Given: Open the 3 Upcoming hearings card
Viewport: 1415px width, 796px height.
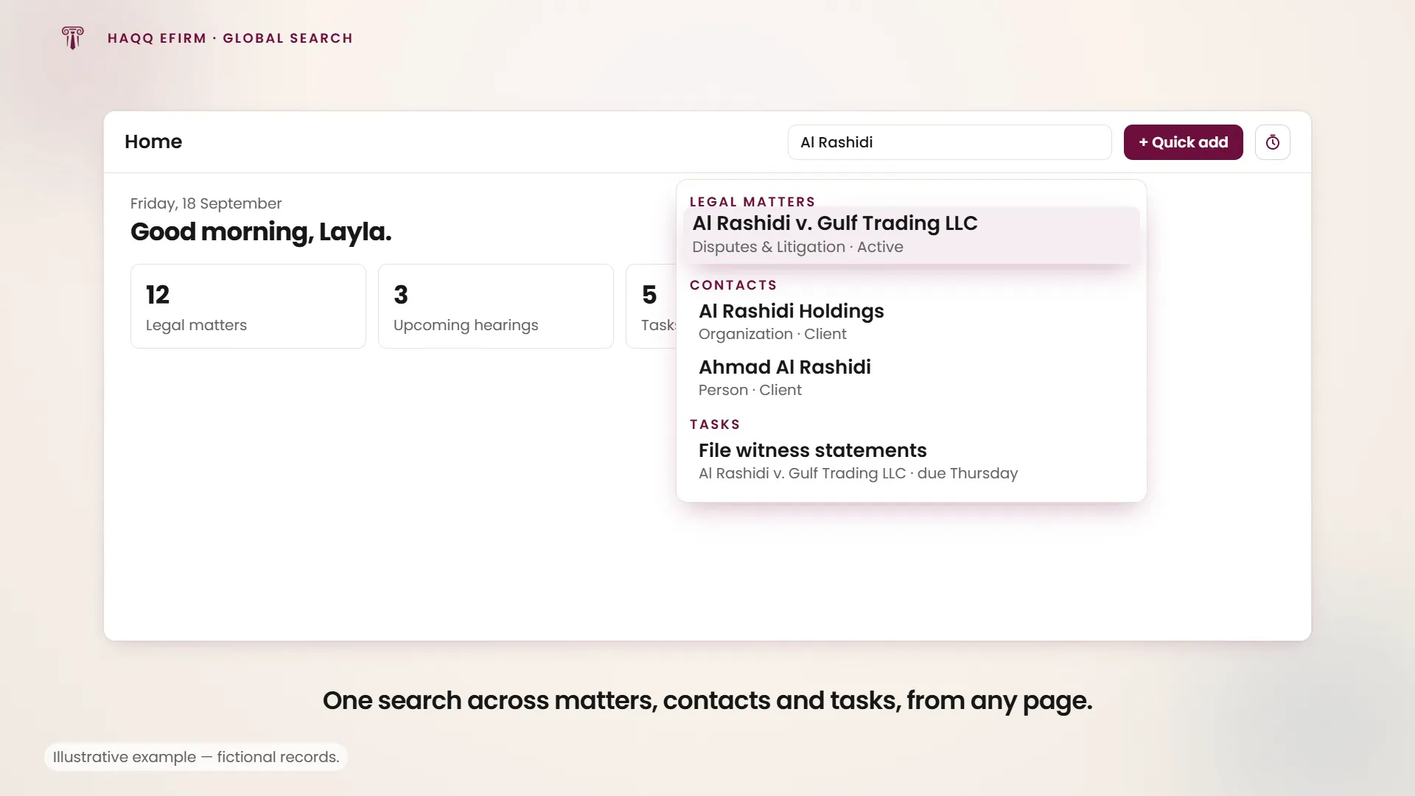Looking at the screenshot, I should (x=496, y=306).
